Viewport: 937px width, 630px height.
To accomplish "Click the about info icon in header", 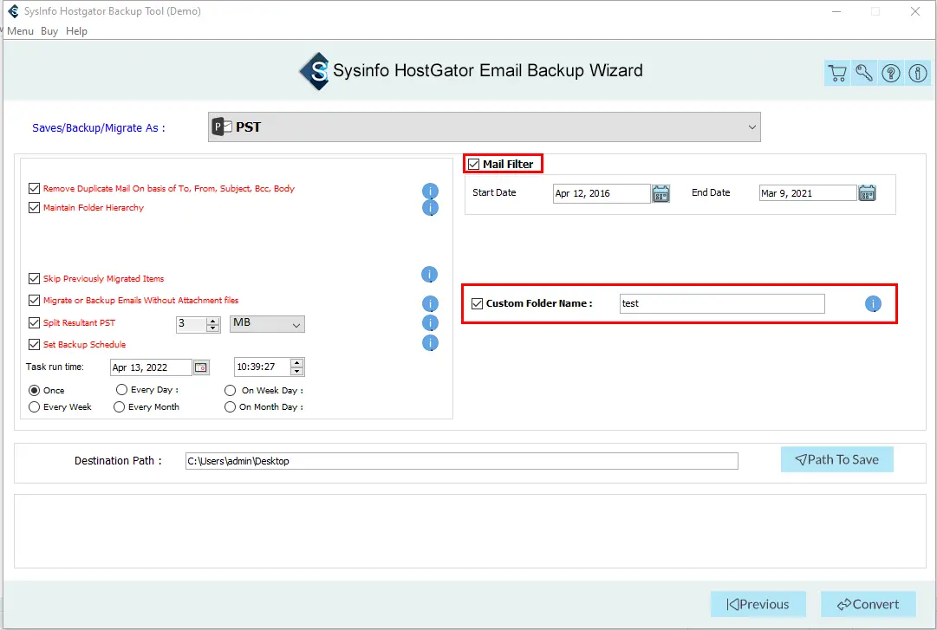I will coord(917,74).
